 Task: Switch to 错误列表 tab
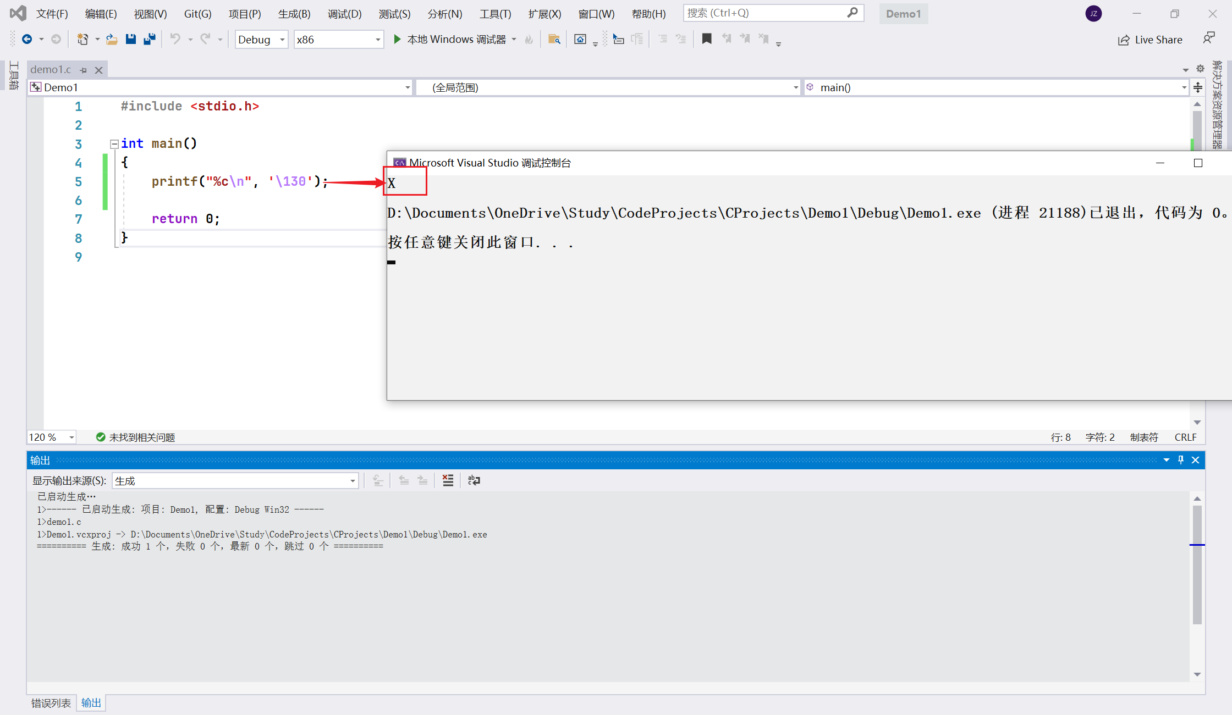[x=51, y=703]
